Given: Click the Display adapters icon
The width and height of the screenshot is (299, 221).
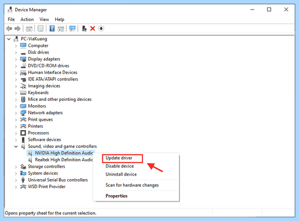Looking at the screenshot, I should click(x=23, y=59).
